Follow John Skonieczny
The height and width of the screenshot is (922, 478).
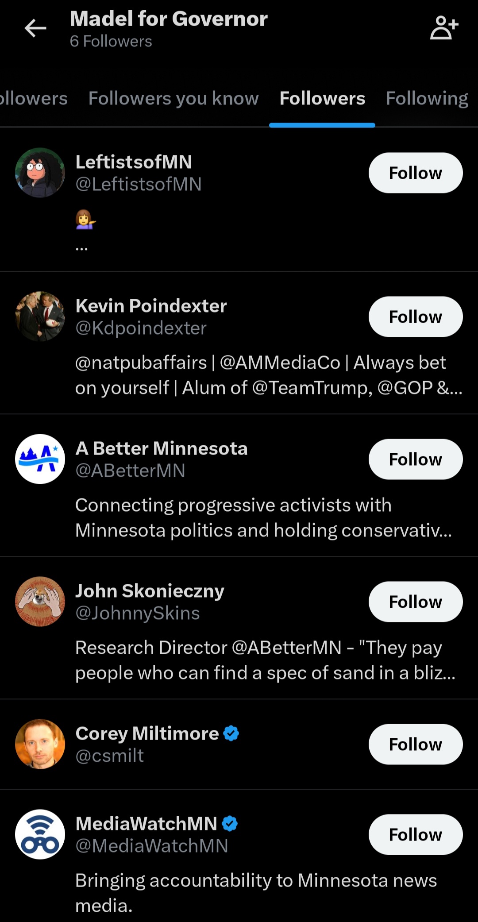416,602
